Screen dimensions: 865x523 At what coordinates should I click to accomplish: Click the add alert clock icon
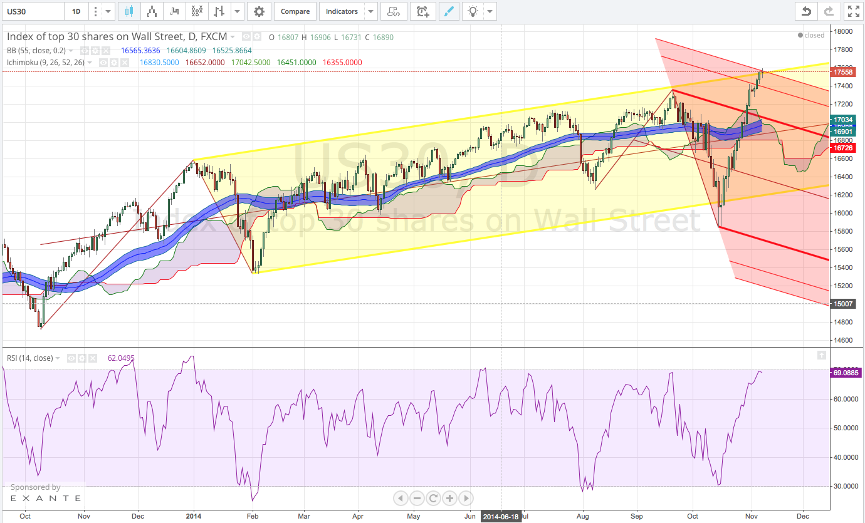tap(423, 11)
